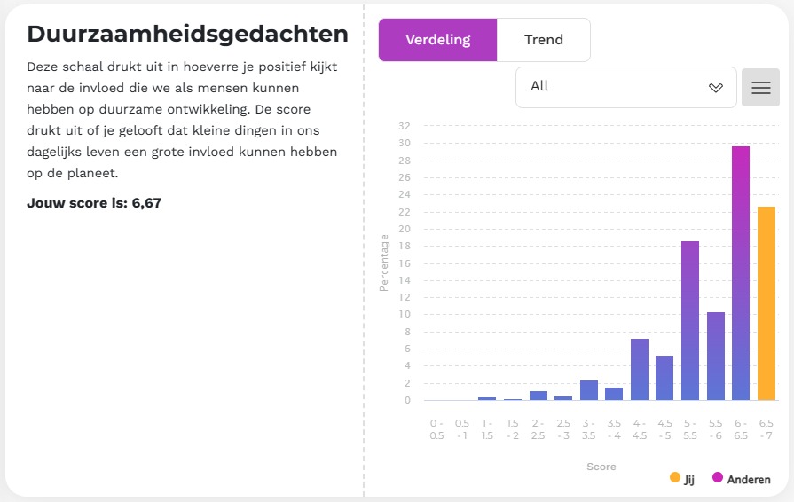Select the 4.5 - 5 score bar
The height and width of the screenshot is (502, 794).
point(664,378)
